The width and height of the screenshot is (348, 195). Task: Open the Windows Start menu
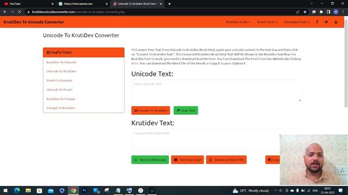5,190
